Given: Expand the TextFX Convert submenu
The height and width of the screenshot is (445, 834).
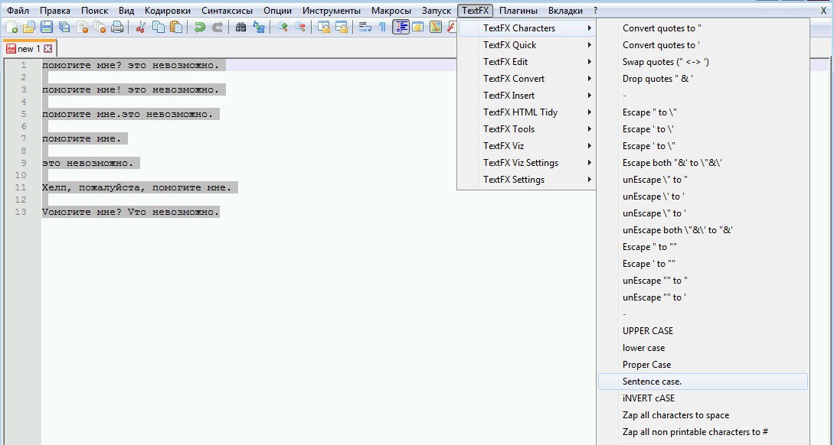Looking at the screenshot, I should tap(527, 79).
